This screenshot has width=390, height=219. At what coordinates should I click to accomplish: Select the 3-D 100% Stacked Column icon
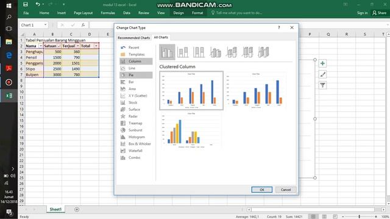tap(247, 52)
